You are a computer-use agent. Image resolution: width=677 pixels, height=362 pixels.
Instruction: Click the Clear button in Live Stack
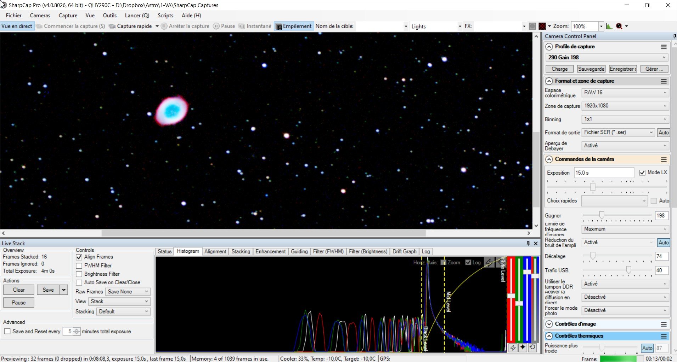pyautogui.click(x=19, y=290)
